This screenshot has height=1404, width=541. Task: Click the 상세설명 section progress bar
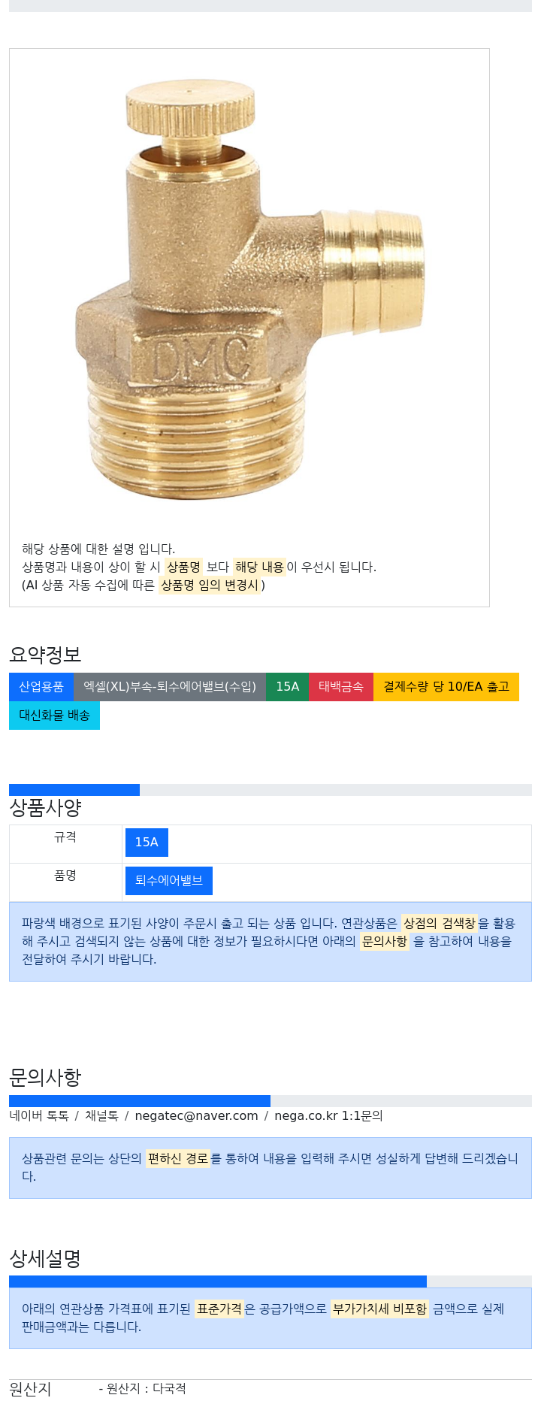[x=218, y=1281]
